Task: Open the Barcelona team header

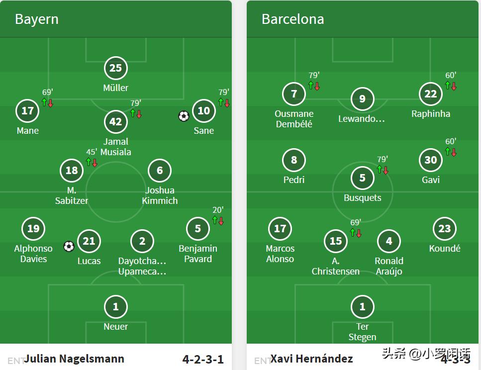Action: tap(292, 19)
